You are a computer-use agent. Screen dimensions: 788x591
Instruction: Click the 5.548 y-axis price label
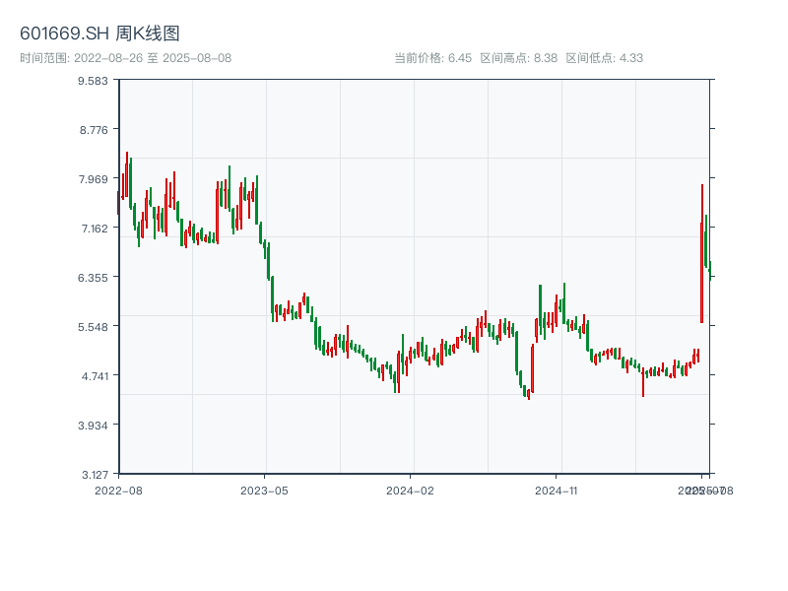coord(93,327)
